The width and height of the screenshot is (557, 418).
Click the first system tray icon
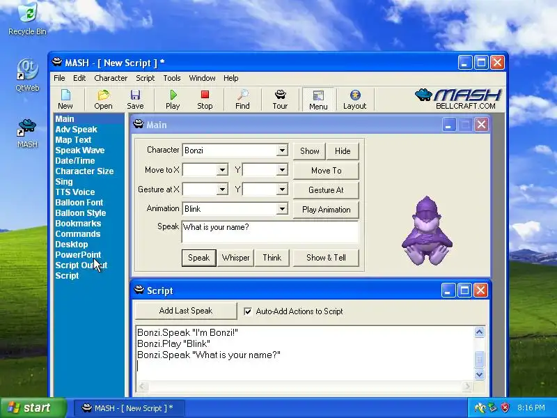(x=480, y=408)
